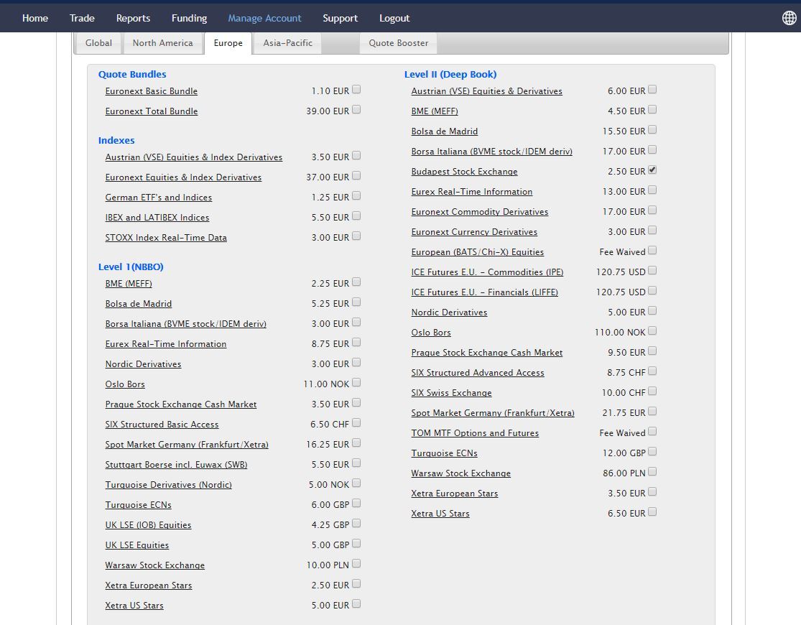Screen dimensions: 801x625
Task: Open Euronext Equities & Index Derivatives link
Action: [x=183, y=177]
